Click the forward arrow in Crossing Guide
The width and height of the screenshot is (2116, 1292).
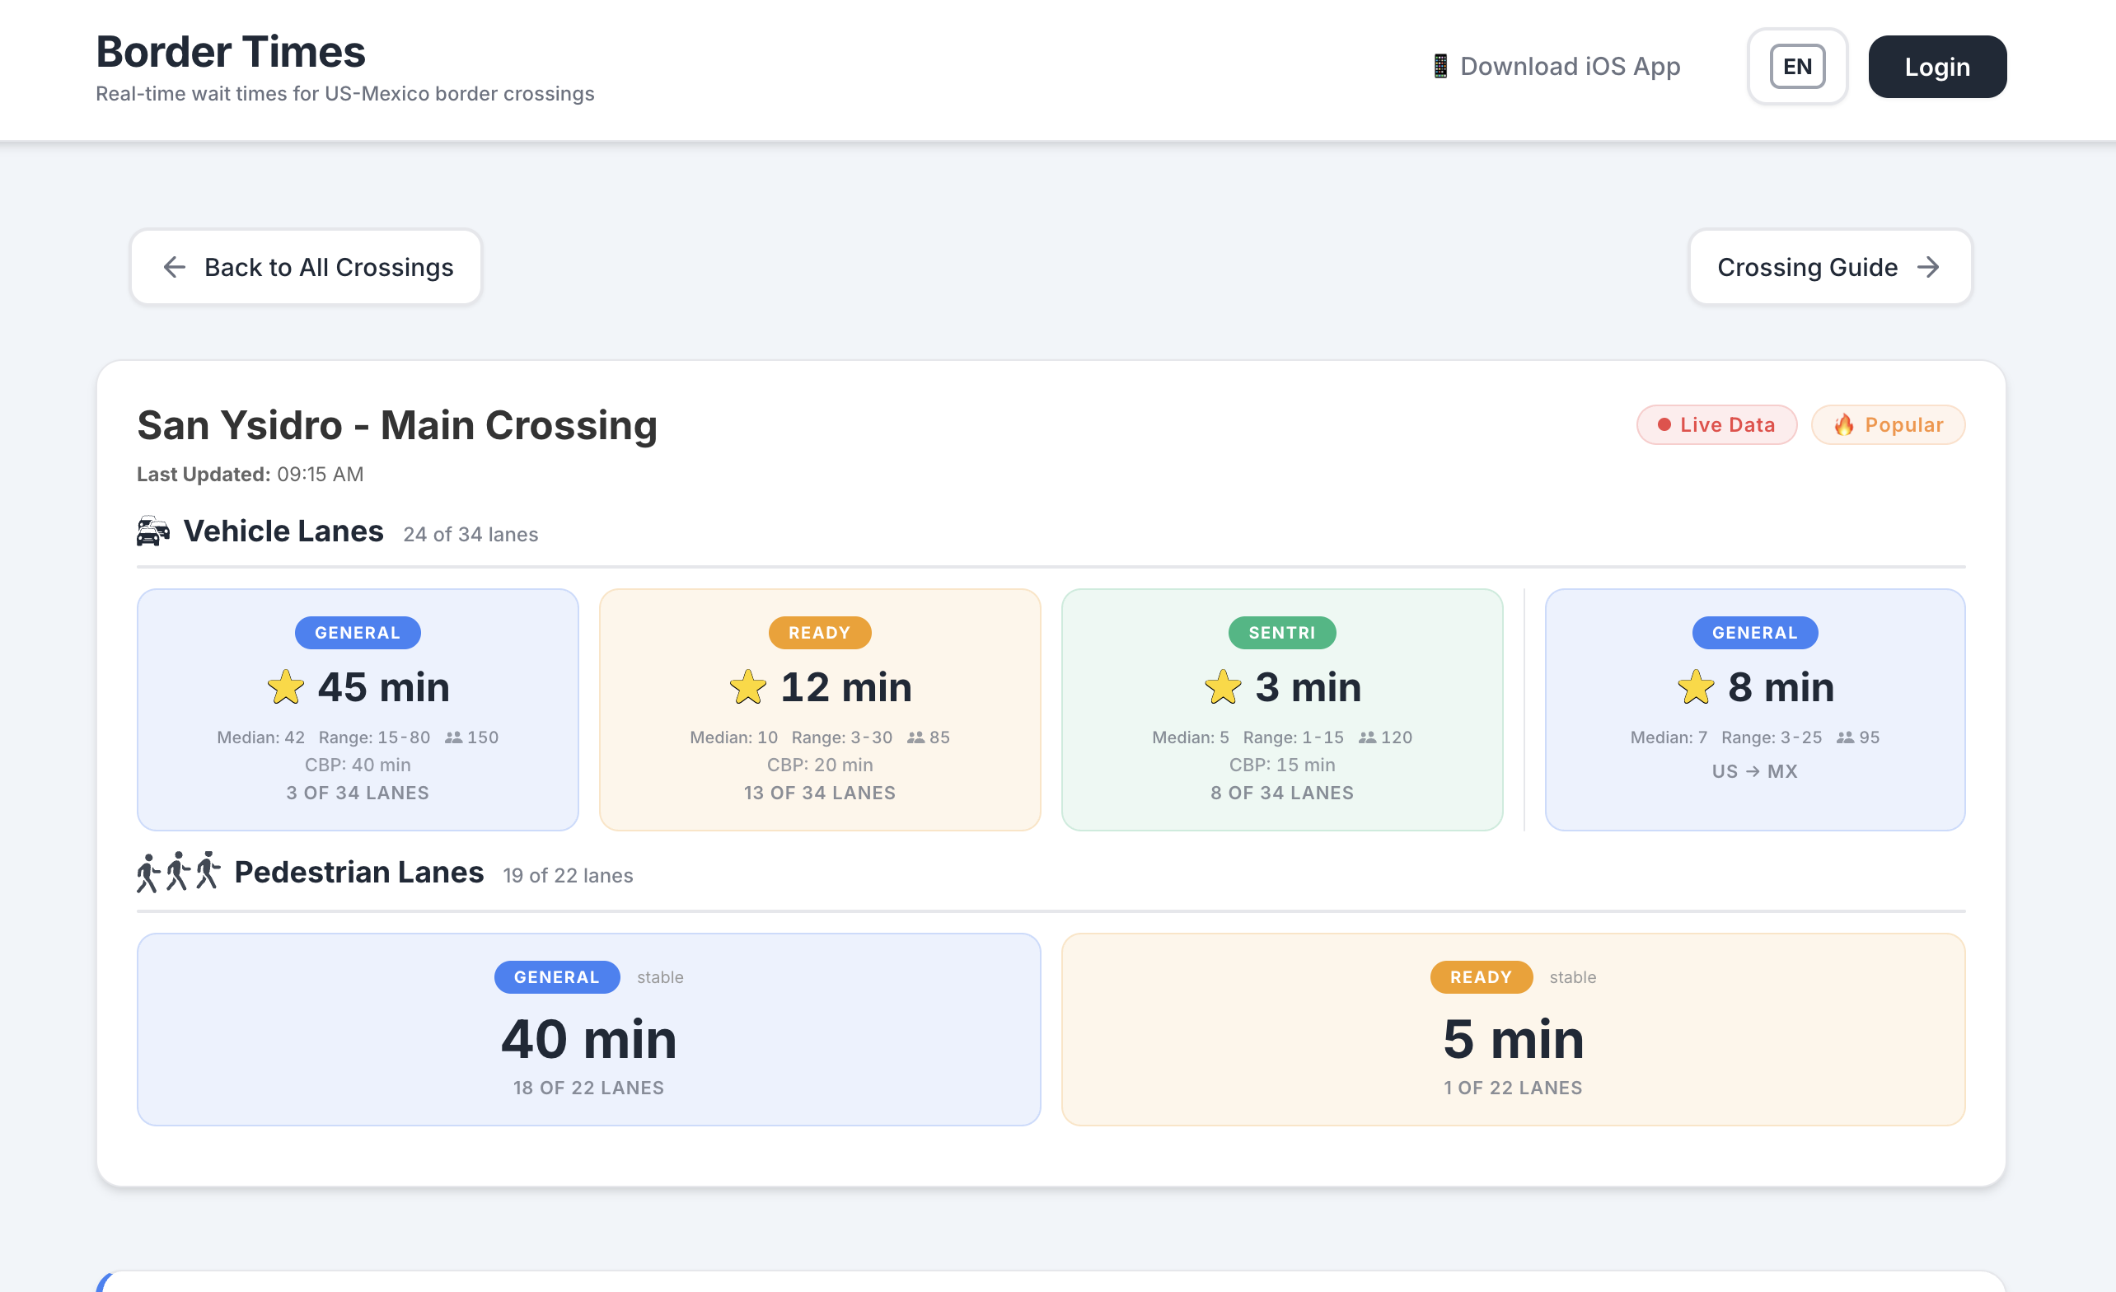coord(1931,267)
